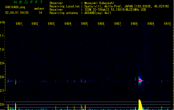Click the red meteor echo just before 0401
This screenshot has height=110, width=174.
click(x=16, y=82)
